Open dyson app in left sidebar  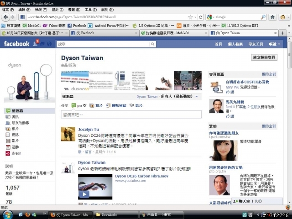pyautogui.click(x=13, y=153)
